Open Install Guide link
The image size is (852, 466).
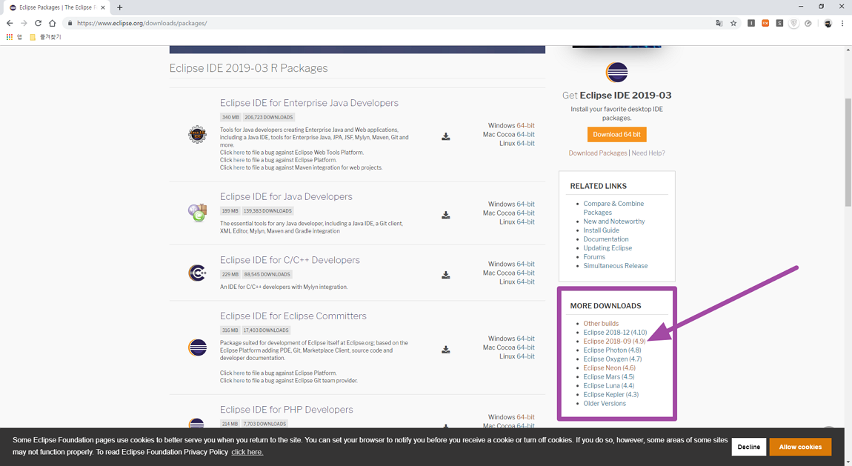click(601, 230)
